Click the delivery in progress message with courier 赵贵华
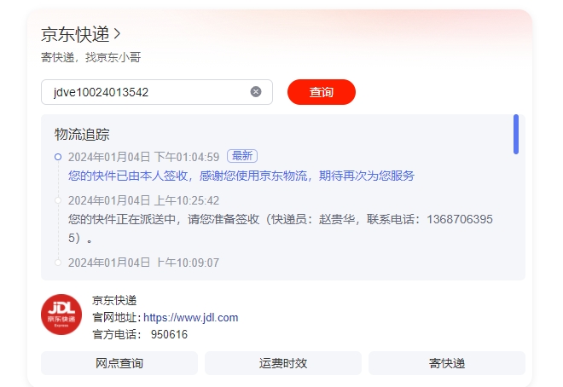Viewport: 563px width, 387px height. pos(281,228)
